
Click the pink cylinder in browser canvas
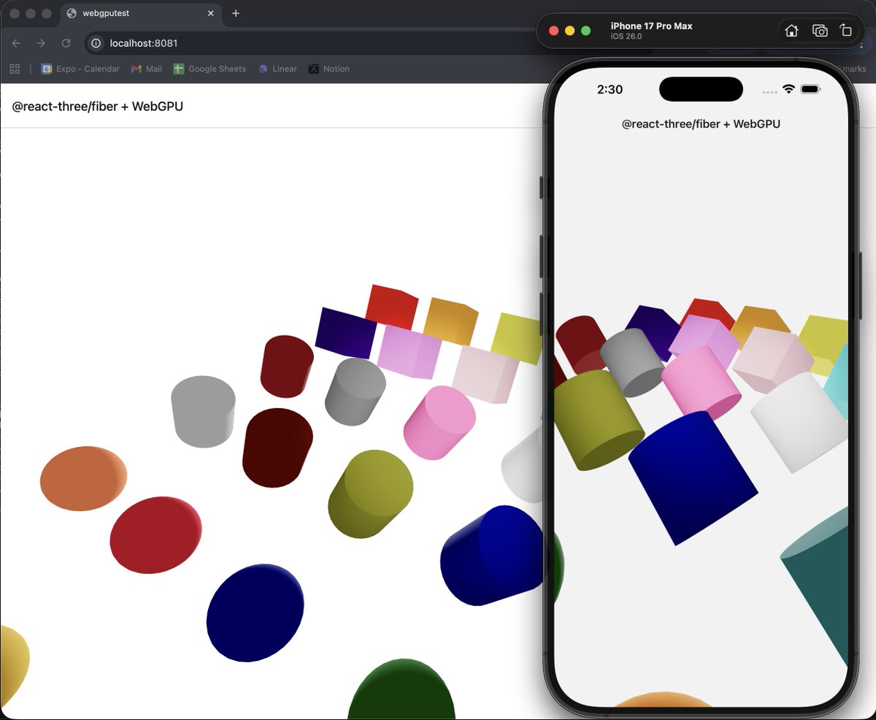[x=439, y=423]
